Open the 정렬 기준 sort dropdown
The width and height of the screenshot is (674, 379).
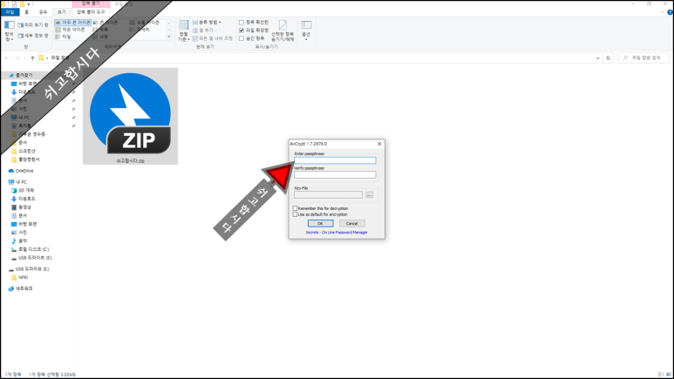click(x=184, y=31)
